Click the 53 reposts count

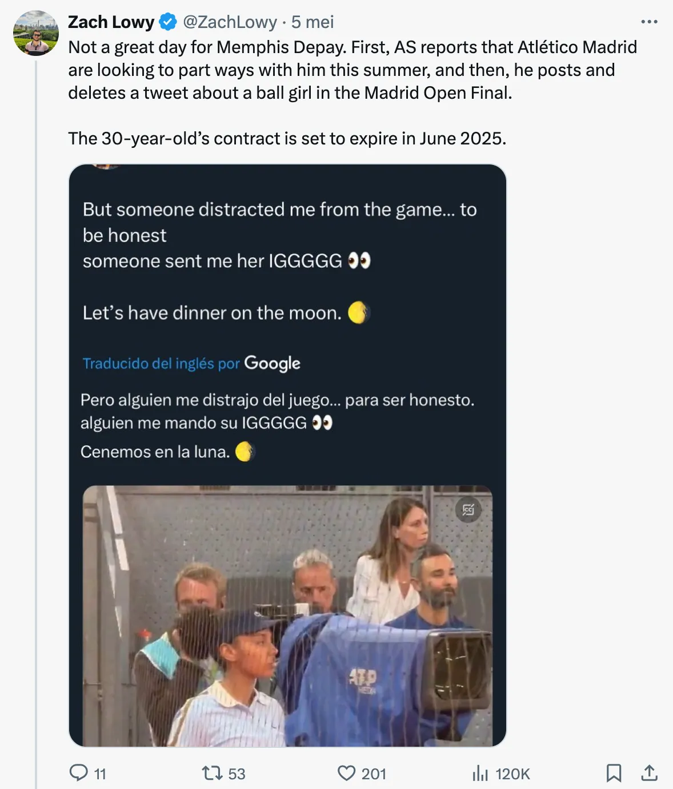[x=237, y=774]
